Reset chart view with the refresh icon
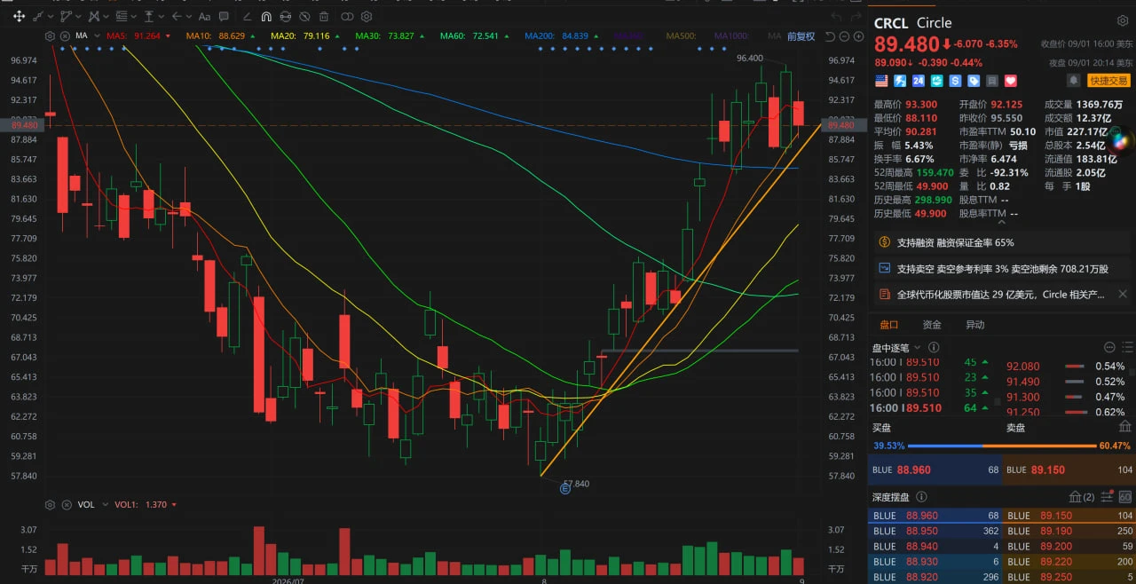The image size is (1136, 584). [x=830, y=36]
